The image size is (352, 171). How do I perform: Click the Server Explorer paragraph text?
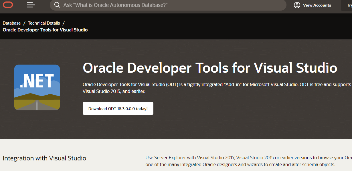pyautogui.click(x=249, y=161)
